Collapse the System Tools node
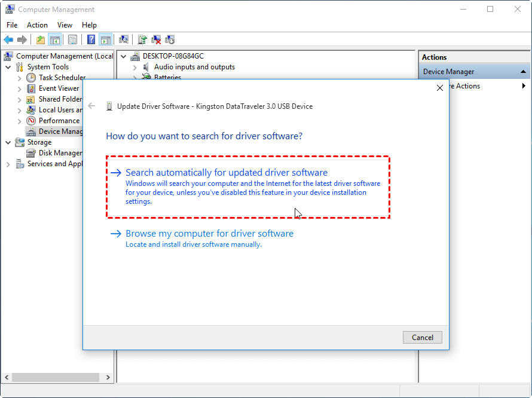Screen dimensions: 532x398 (8, 67)
